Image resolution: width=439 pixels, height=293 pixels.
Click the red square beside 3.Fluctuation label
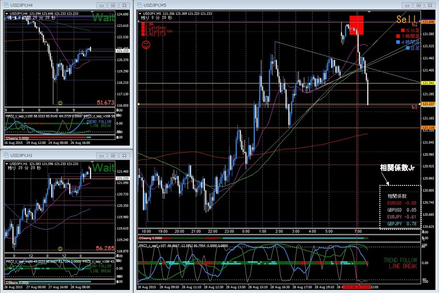[143, 31]
